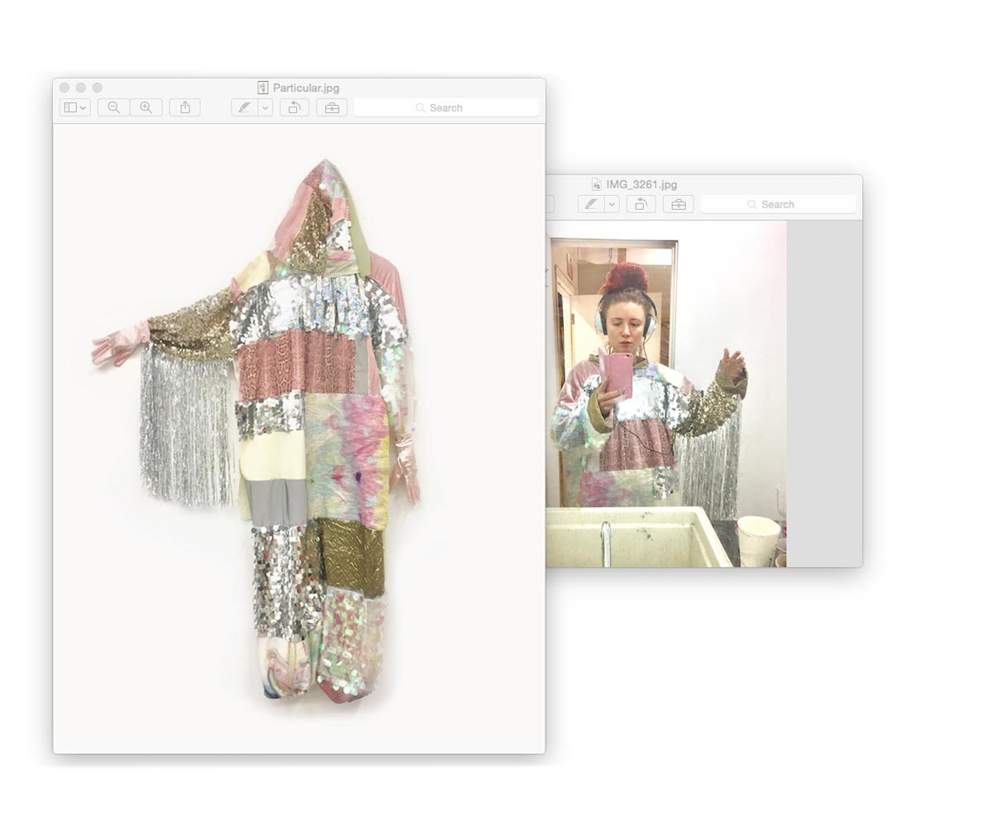Expand the highlight options arrow in IMG_3261.jpg

coord(613,204)
